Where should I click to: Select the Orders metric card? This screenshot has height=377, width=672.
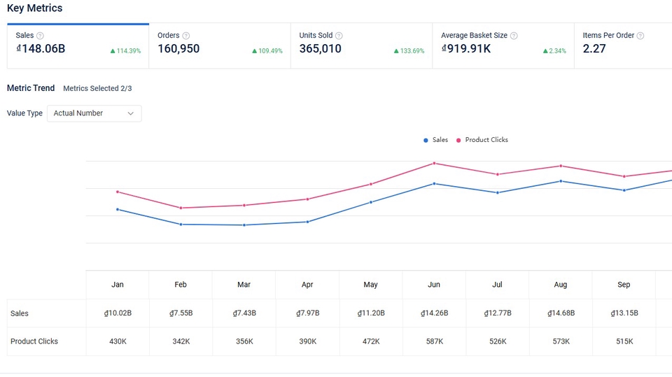(219, 46)
